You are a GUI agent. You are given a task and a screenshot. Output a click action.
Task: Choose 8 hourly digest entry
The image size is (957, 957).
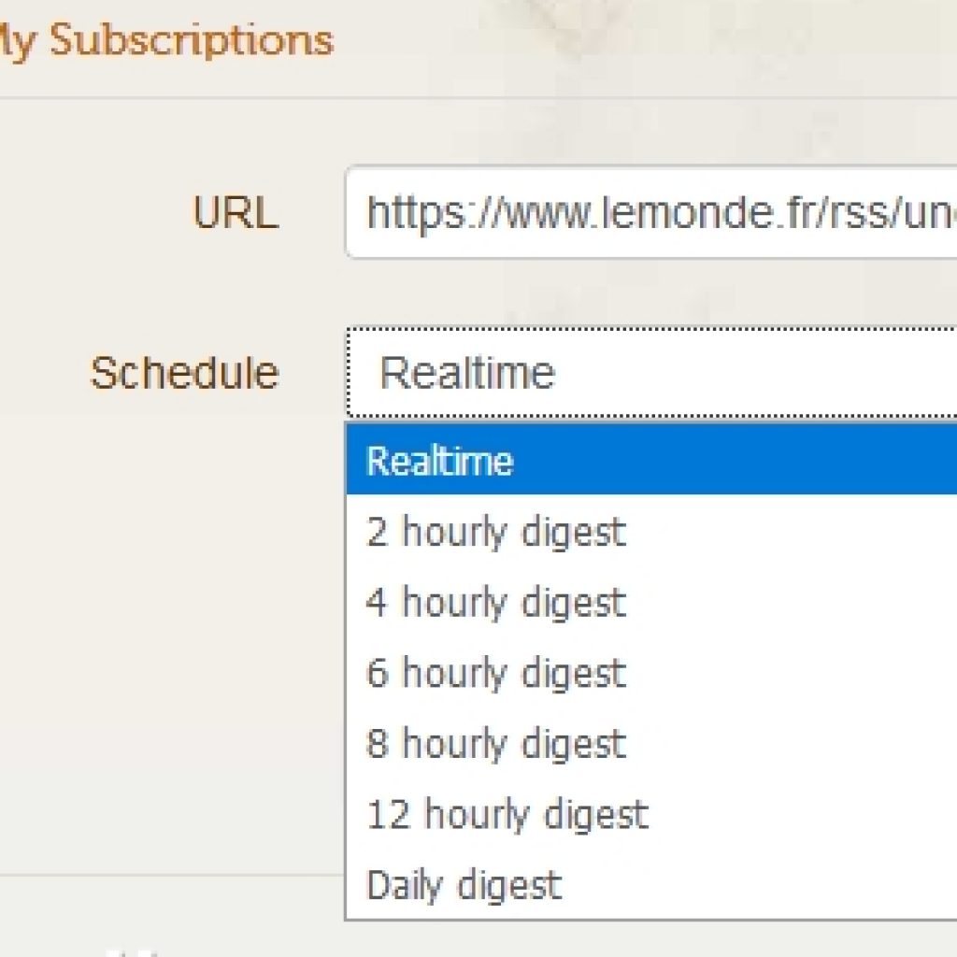click(495, 744)
